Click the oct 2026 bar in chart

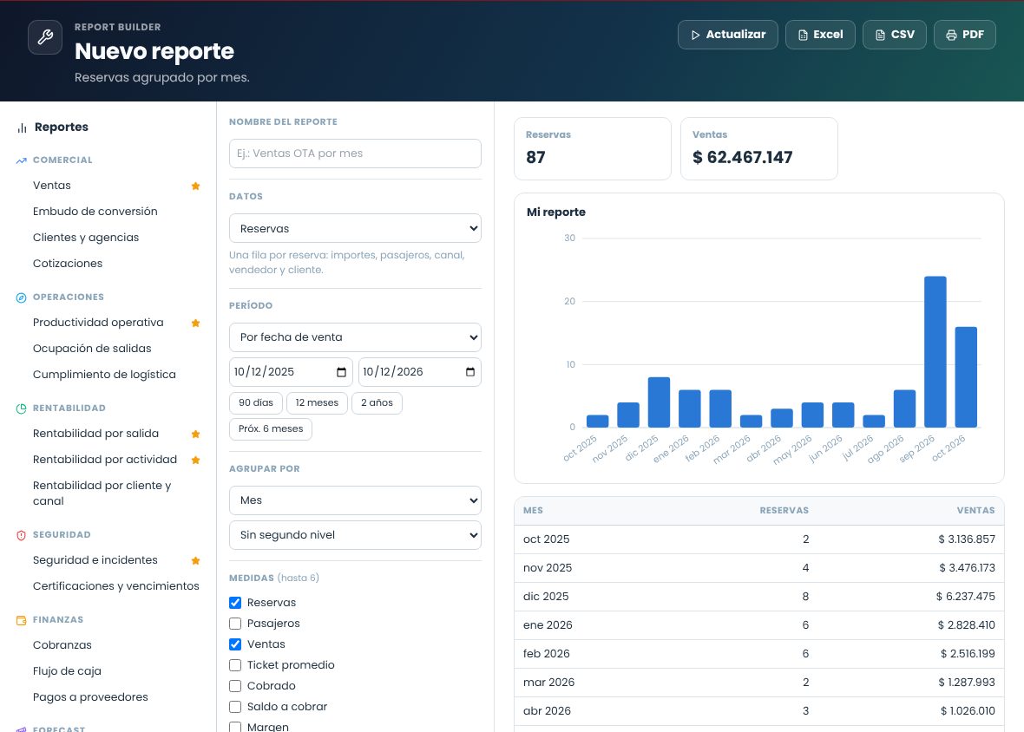966,377
